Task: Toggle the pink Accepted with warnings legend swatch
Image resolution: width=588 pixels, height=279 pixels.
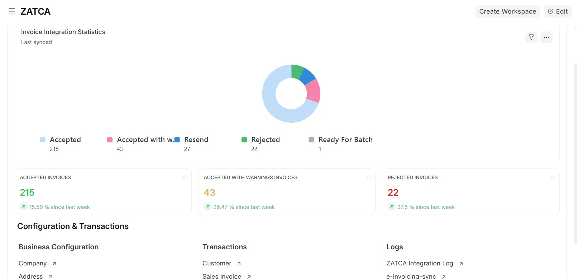Action: pos(110,139)
